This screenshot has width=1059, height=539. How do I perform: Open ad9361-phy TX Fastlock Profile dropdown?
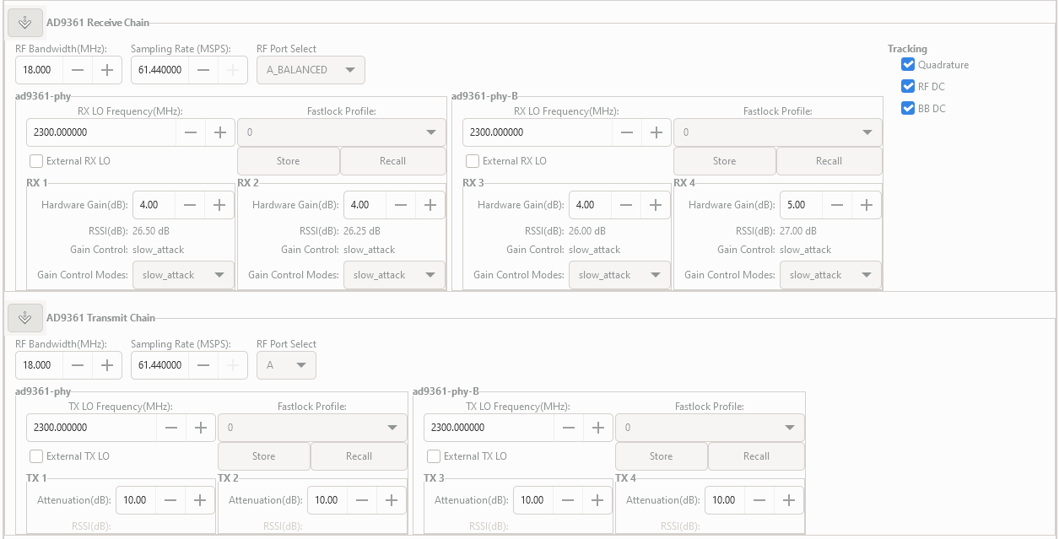pyautogui.click(x=312, y=428)
